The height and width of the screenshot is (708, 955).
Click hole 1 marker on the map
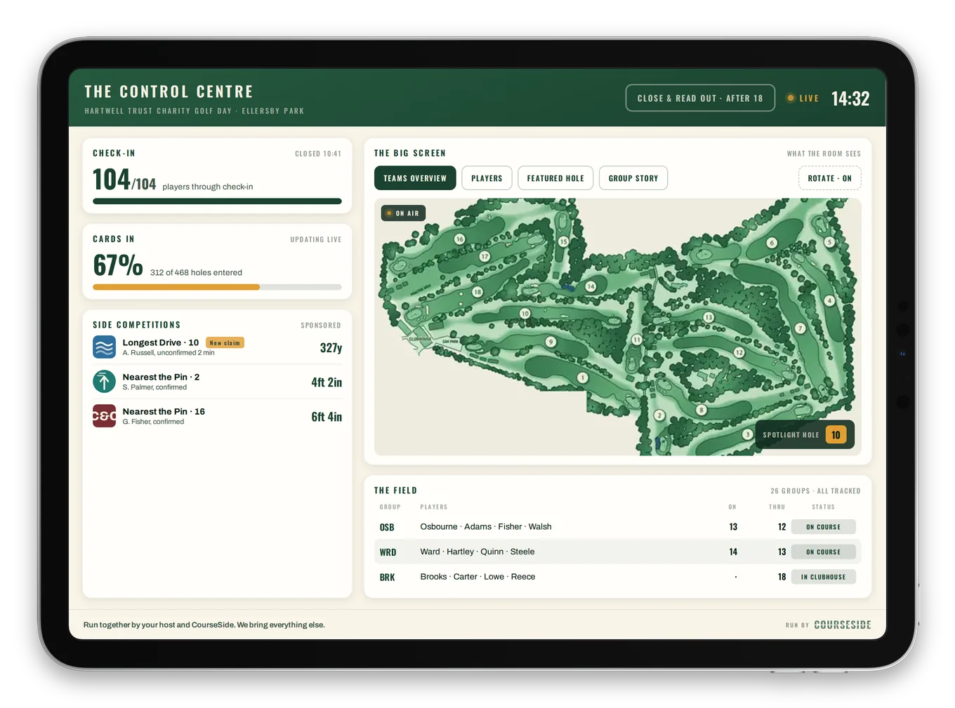[582, 378]
